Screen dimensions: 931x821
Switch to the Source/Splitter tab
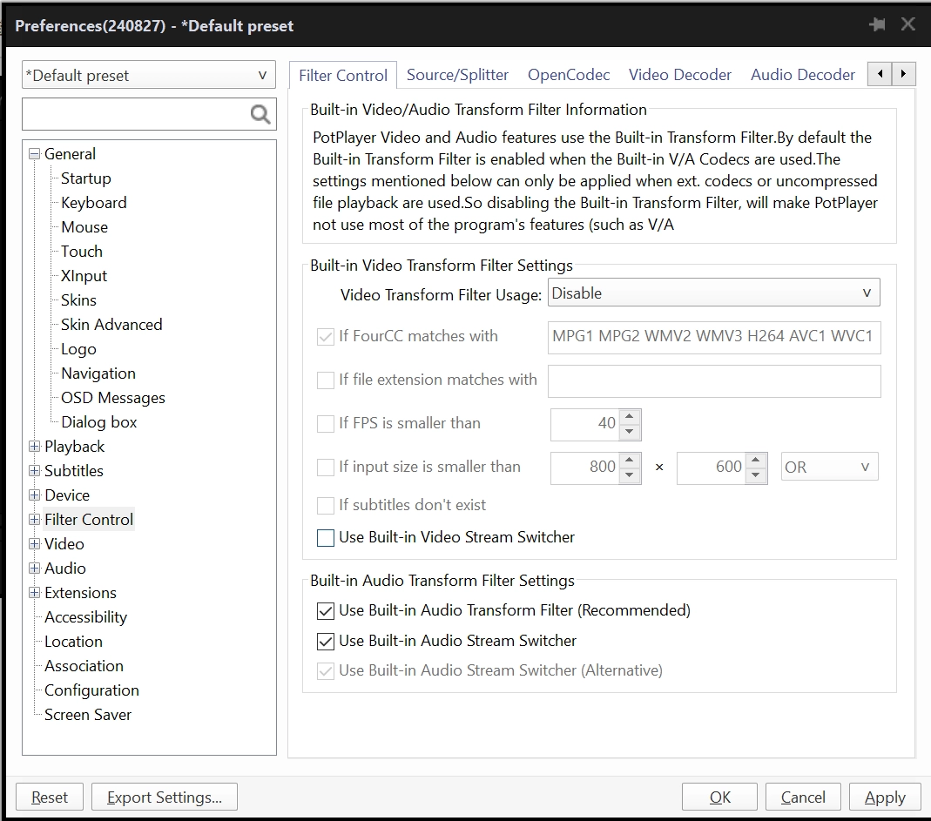pos(457,75)
